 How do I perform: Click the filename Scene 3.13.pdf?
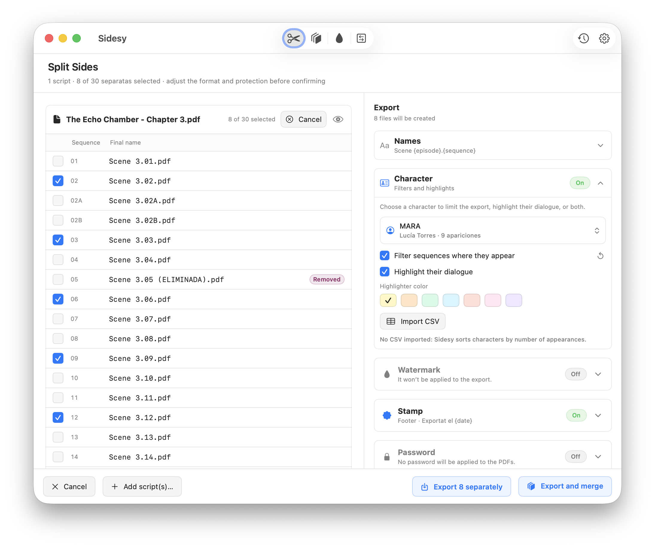pyautogui.click(x=140, y=437)
